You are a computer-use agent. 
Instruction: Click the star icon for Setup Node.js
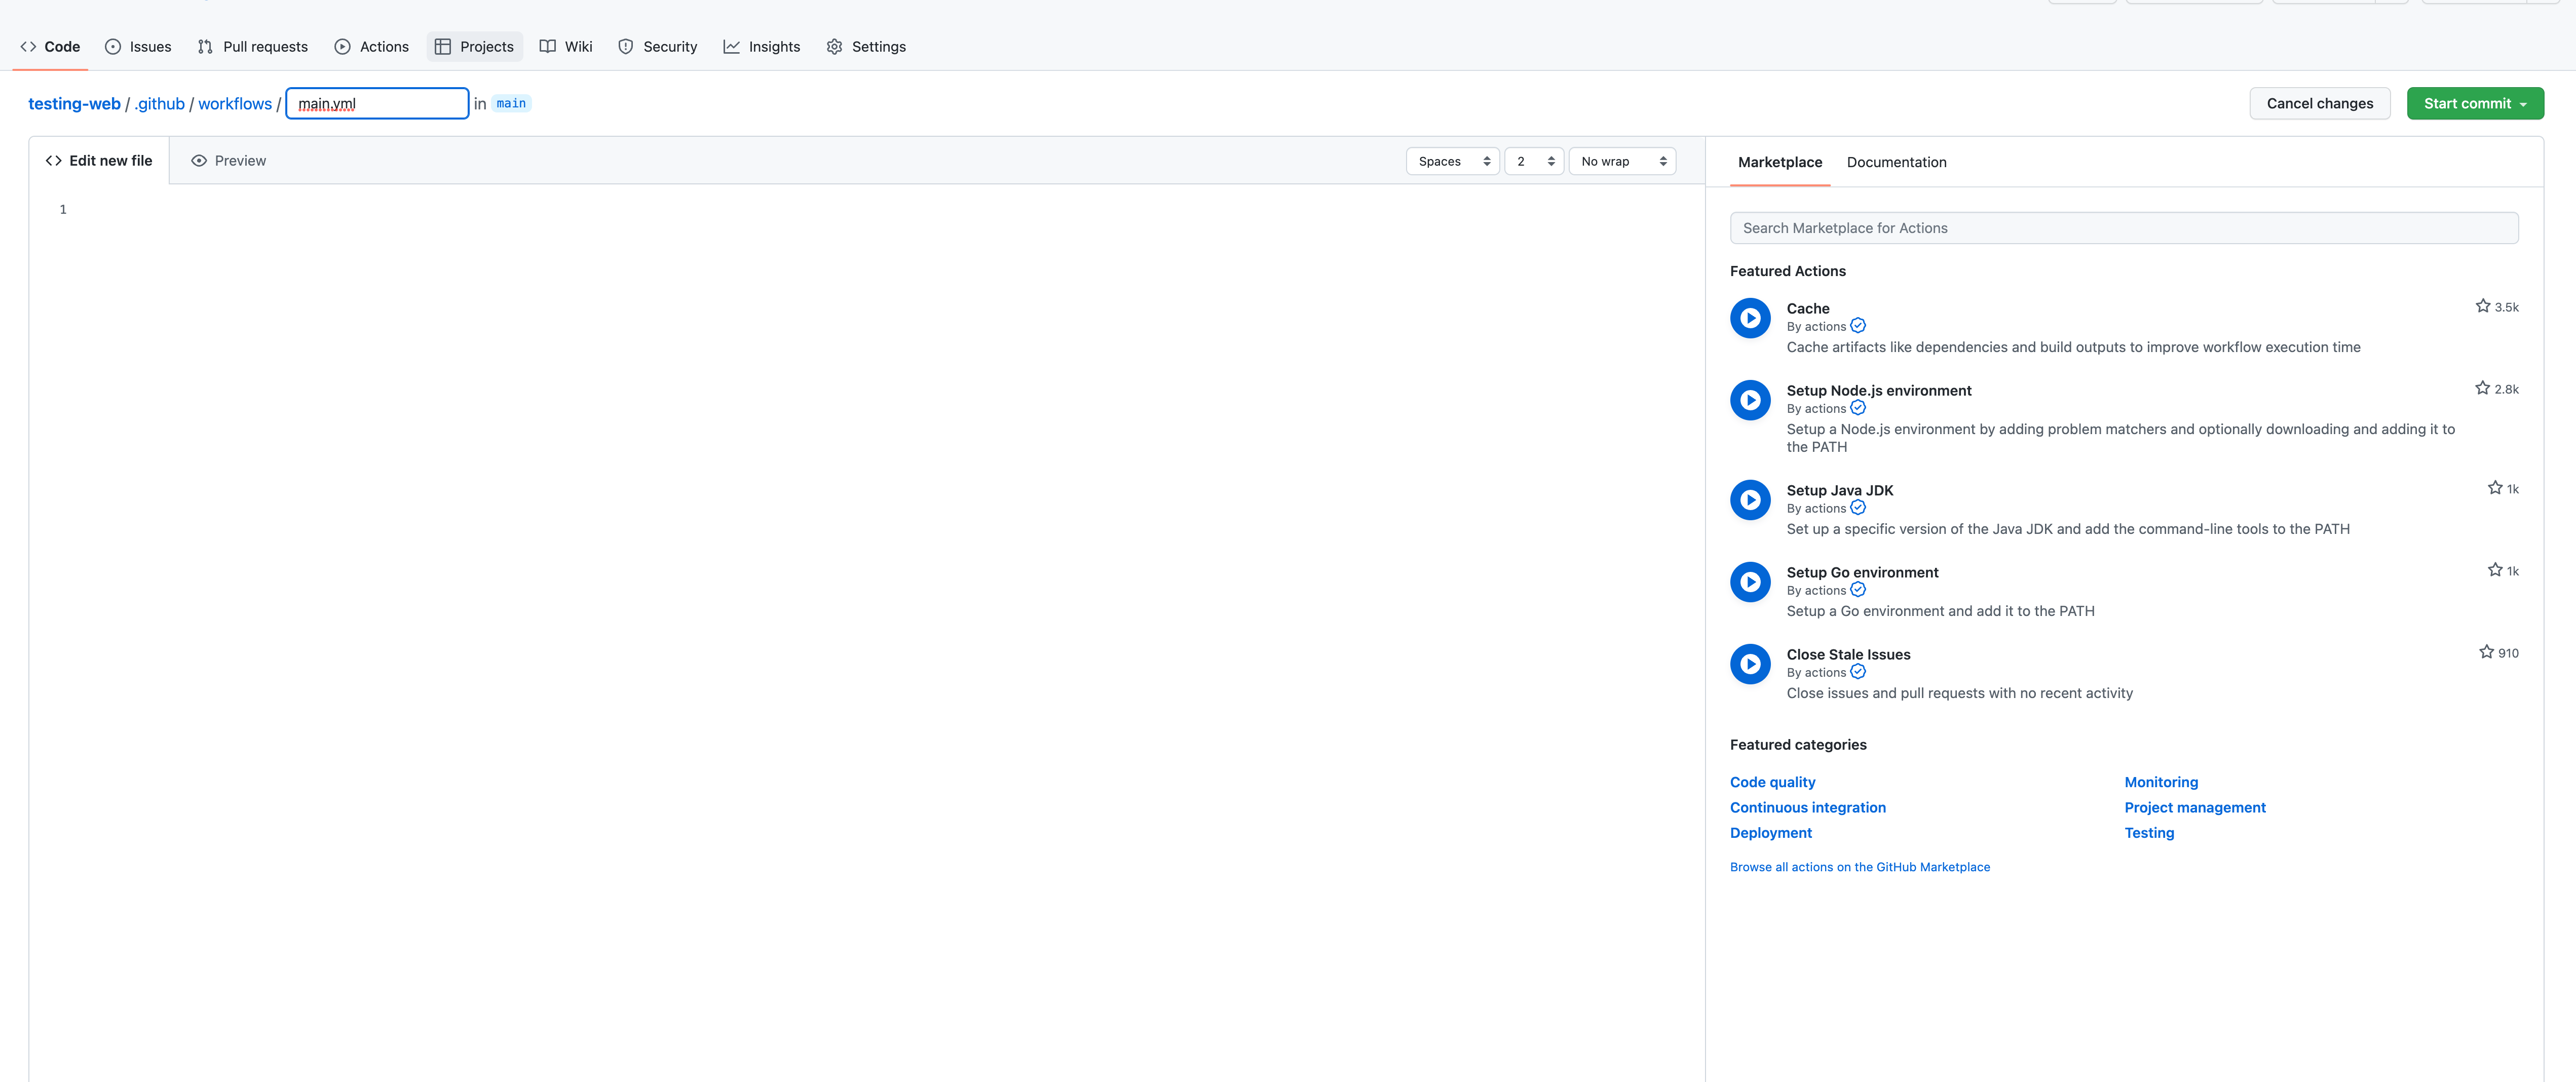click(x=2482, y=388)
